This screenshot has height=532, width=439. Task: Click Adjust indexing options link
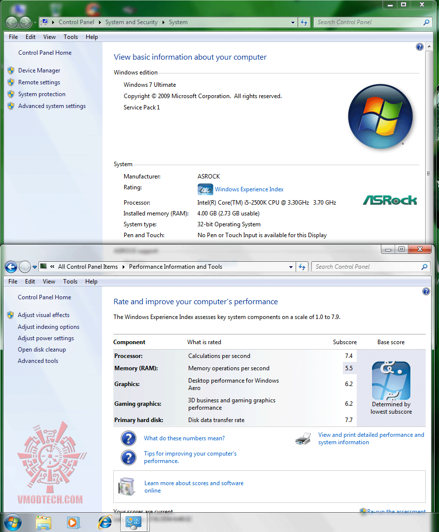click(x=48, y=327)
